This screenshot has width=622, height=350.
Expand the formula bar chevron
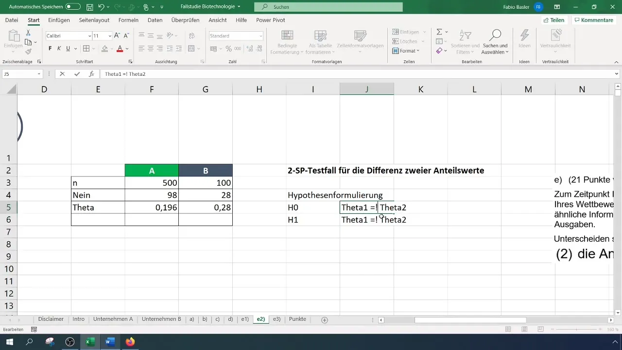[x=617, y=74]
